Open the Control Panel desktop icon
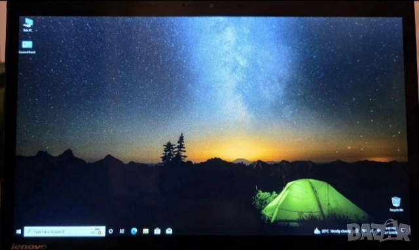 (27, 47)
